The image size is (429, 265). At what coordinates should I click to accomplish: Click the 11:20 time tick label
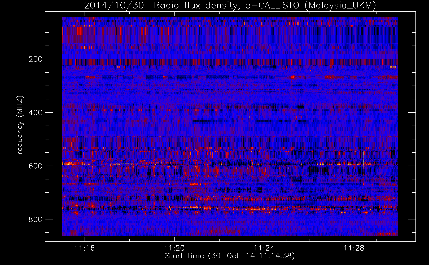174,248
